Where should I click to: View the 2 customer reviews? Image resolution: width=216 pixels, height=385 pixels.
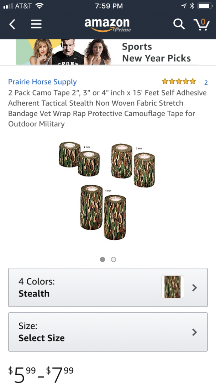(x=206, y=83)
